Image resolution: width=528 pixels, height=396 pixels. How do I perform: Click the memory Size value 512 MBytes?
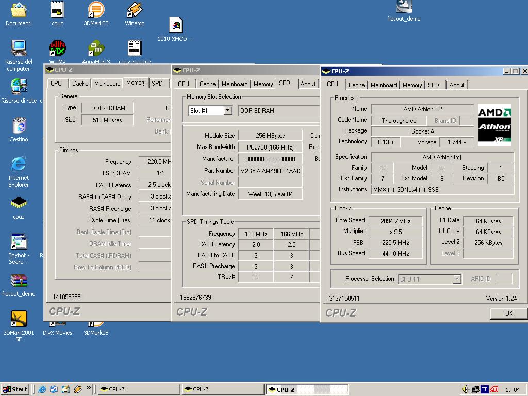pyautogui.click(x=107, y=120)
